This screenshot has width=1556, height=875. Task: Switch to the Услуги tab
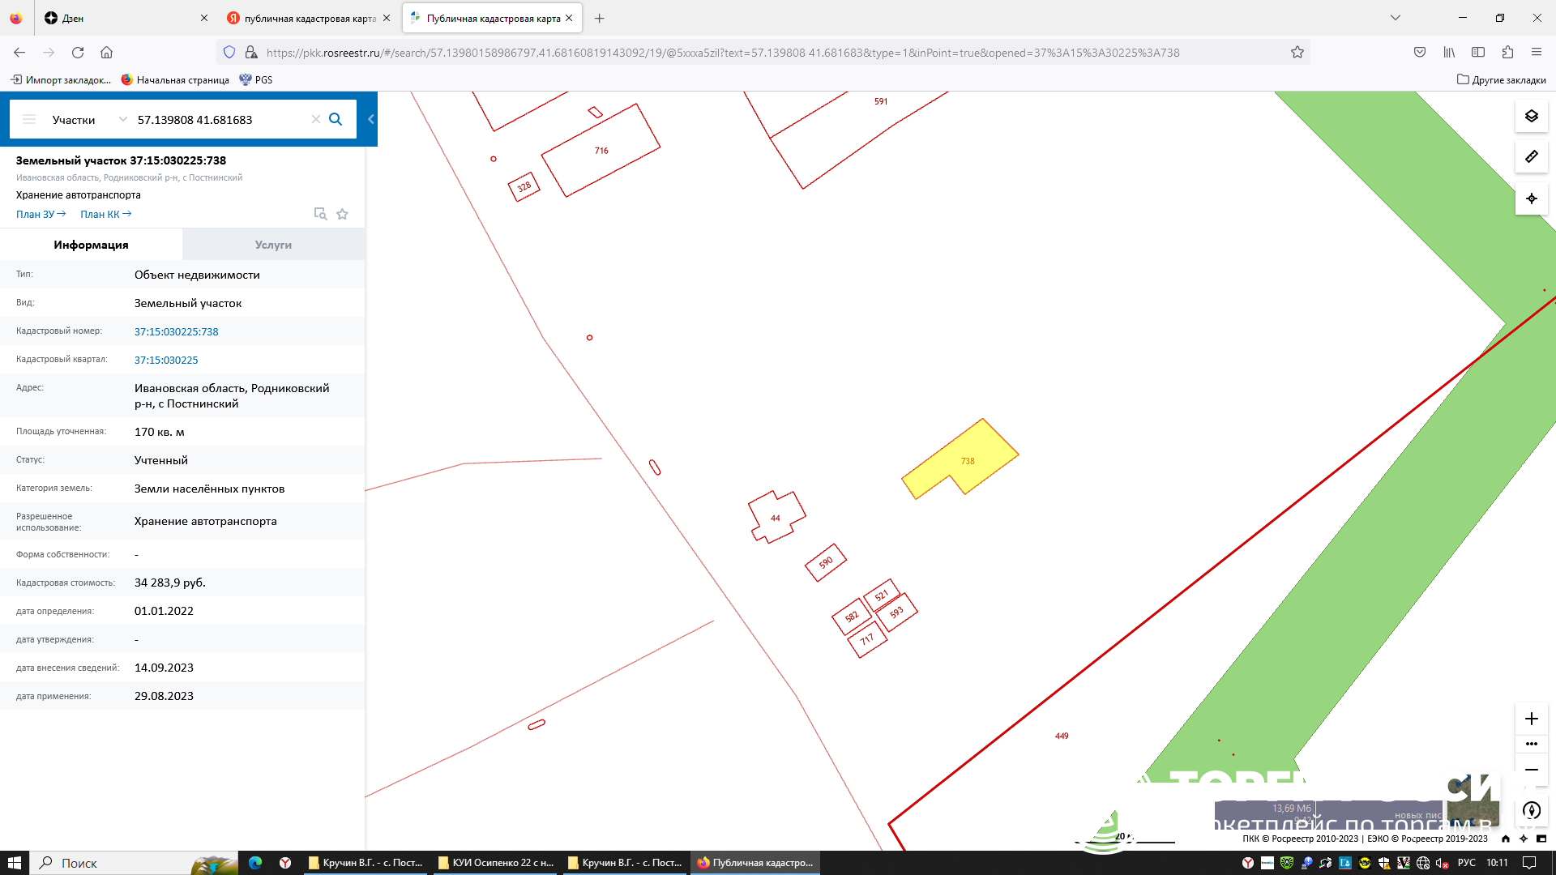[x=273, y=245]
